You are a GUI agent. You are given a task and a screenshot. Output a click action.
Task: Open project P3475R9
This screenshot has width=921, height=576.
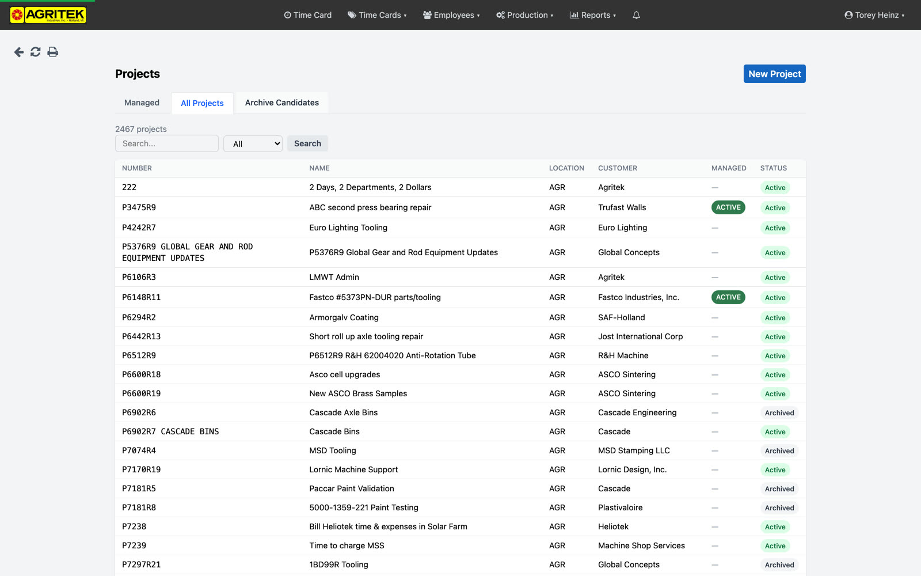139,207
